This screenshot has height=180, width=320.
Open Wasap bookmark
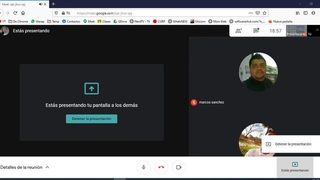[x=38, y=21]
